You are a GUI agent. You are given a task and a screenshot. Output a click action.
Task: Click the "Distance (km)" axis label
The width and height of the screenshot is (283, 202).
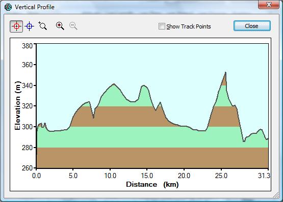click(x=152, y=184)
